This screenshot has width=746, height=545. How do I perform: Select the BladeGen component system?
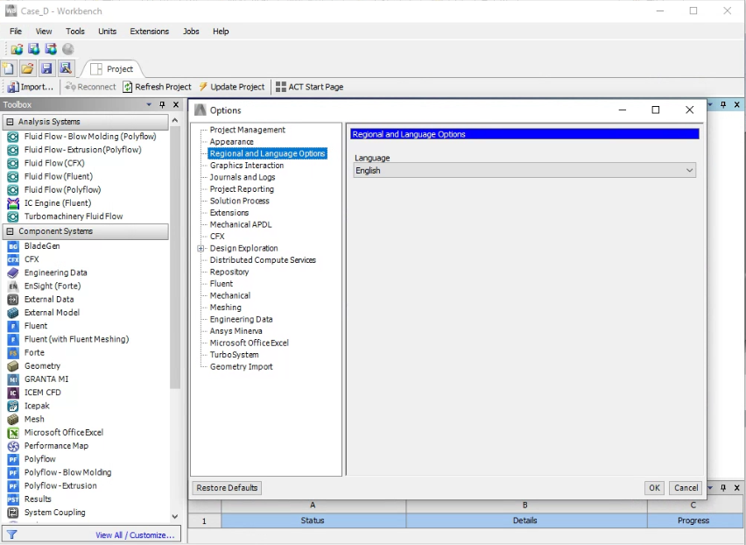coord(41,246)
